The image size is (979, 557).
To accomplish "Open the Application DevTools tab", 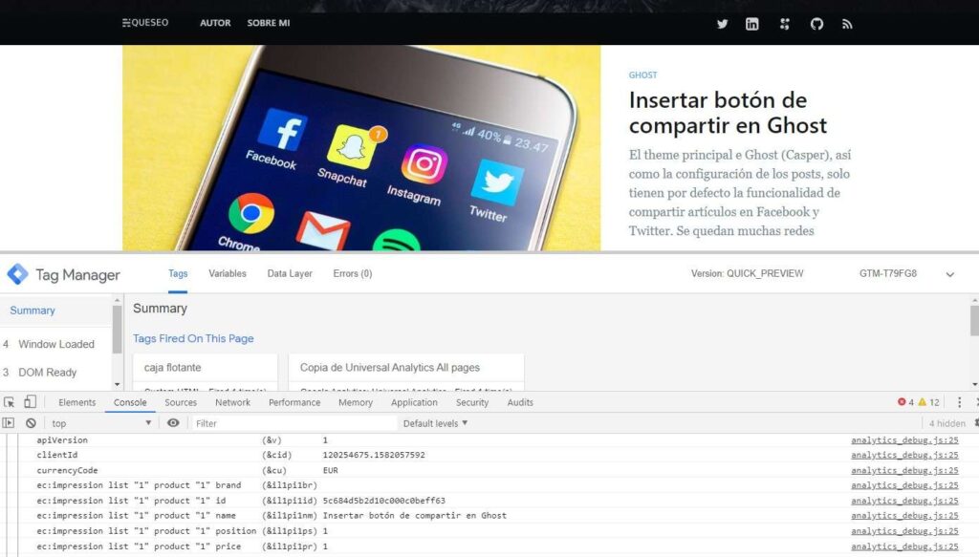I will (415, 402).
